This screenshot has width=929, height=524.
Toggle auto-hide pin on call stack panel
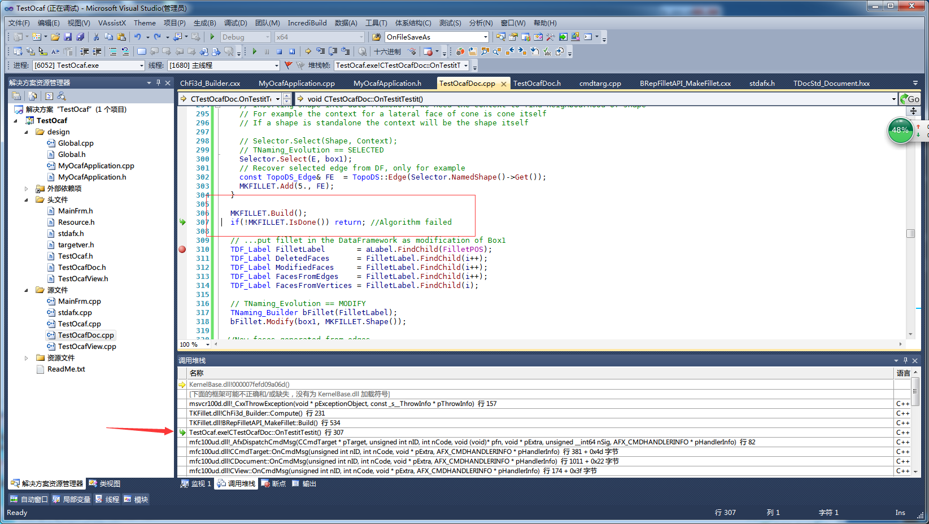(x=905, y=360)
